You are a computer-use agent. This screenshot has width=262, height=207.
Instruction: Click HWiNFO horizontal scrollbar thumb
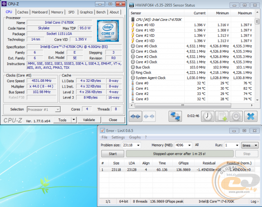point(183,105)
